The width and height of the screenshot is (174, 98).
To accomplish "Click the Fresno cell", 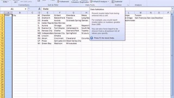I will (73, 18).
